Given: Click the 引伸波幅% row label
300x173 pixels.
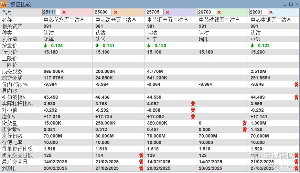Looking at the screenshot, I should point(13,97).
